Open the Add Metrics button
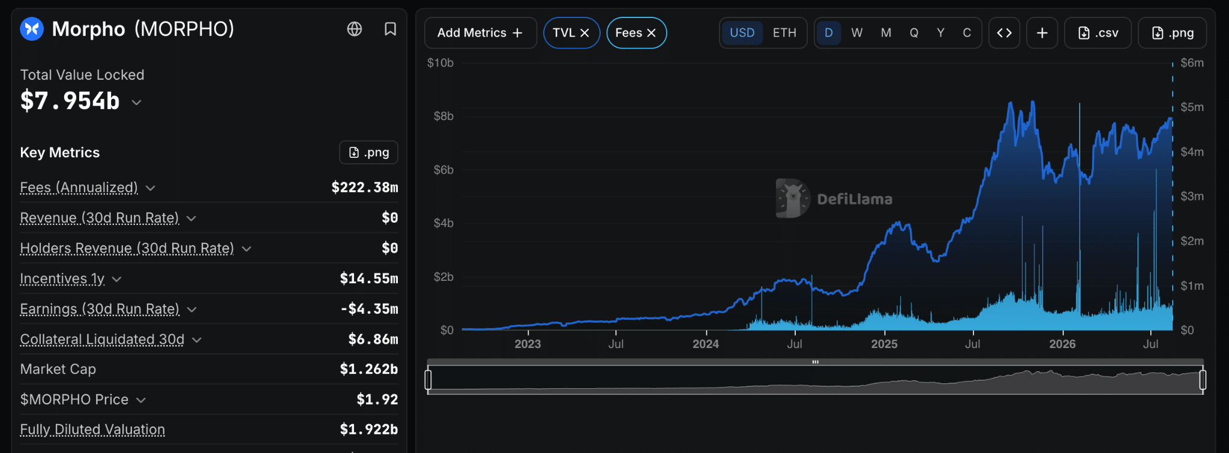 (480, 33)
